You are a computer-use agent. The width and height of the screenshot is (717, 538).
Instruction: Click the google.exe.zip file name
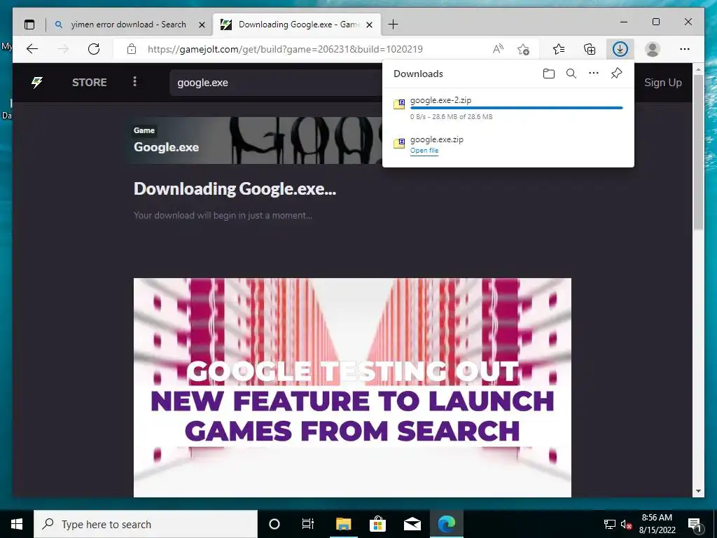[x=437, y=139]
